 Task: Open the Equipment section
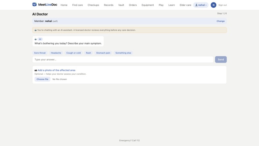click(x=148, y=5)
